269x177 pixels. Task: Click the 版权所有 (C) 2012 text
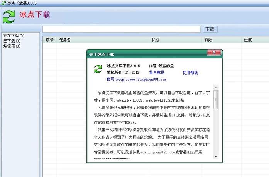(123, 73)
